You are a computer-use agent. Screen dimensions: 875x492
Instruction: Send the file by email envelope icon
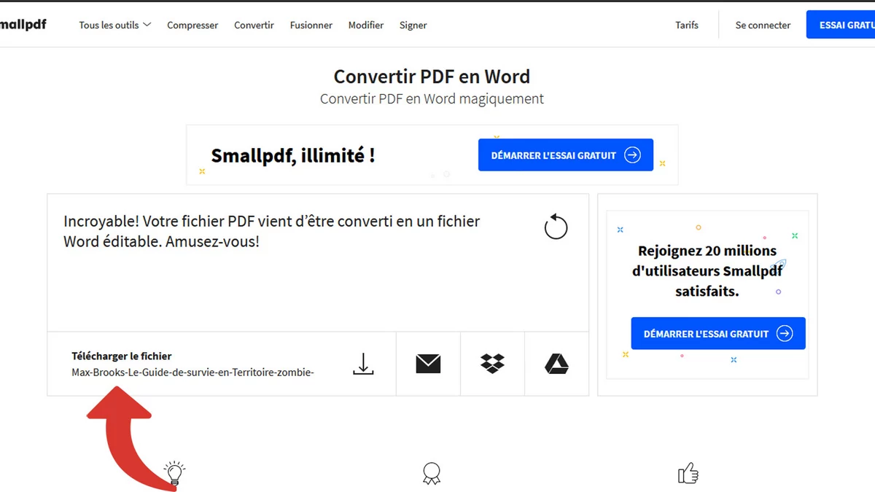(428, 364)
